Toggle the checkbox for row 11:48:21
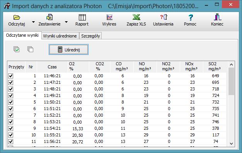 click(x=11, y=89)
